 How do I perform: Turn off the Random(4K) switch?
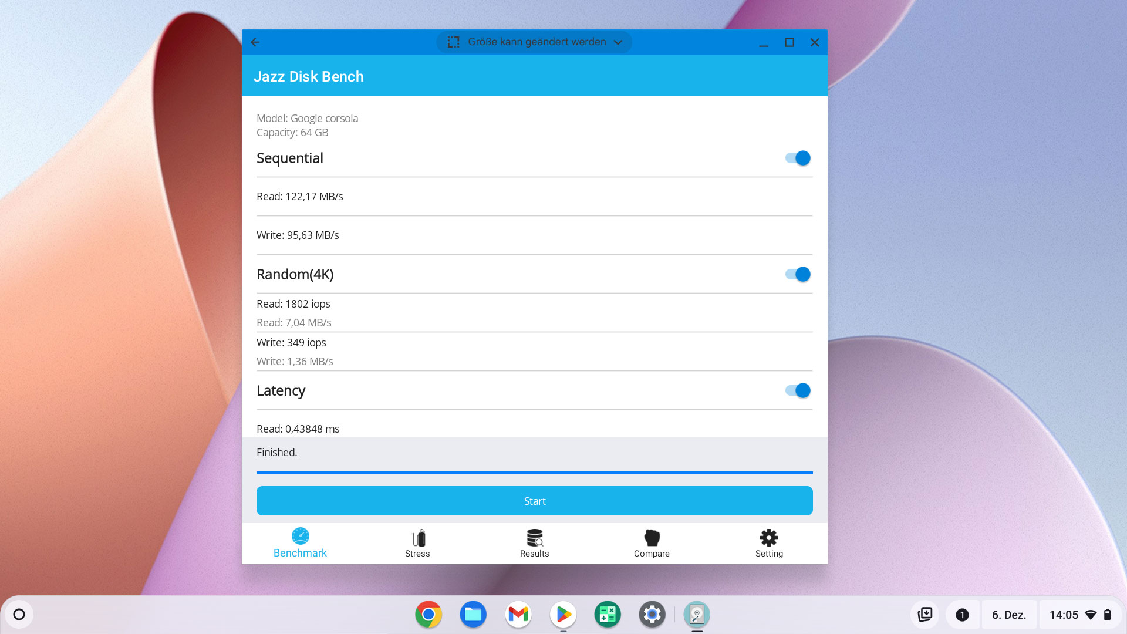[798, 274]
